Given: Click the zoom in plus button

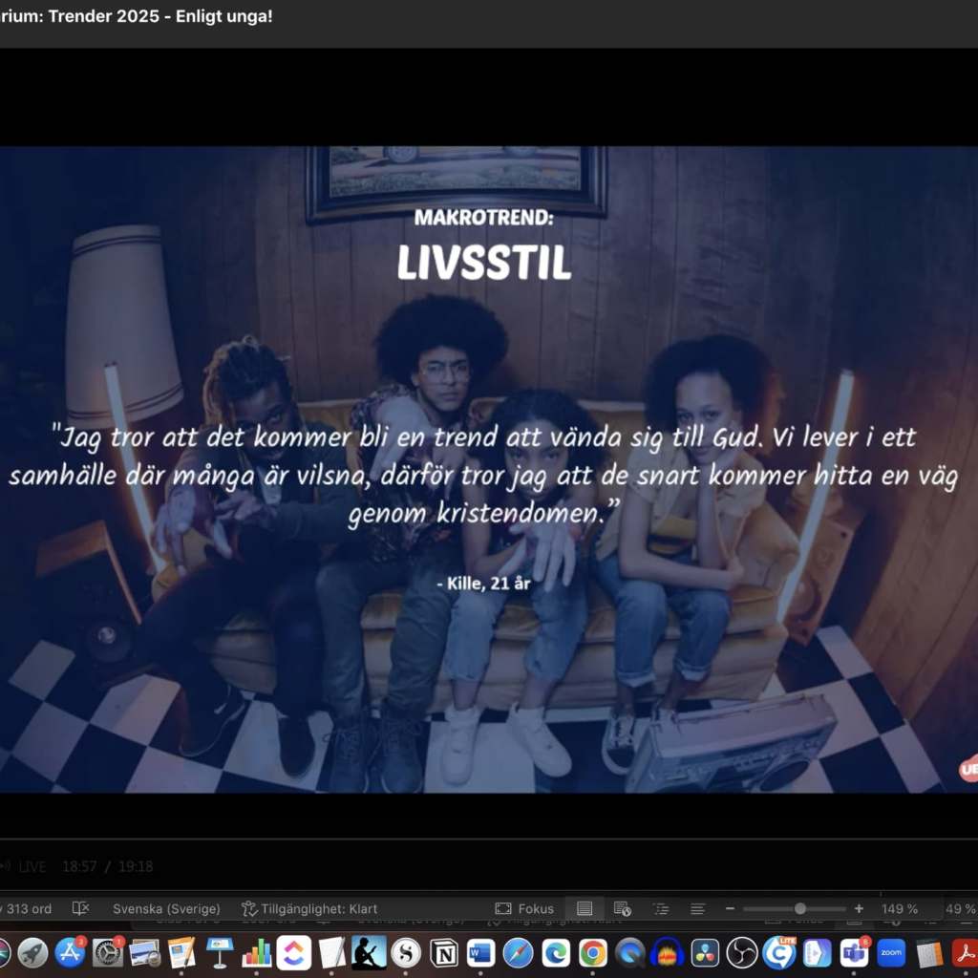Looking at the screenshot, I should (x=859, y=908).
